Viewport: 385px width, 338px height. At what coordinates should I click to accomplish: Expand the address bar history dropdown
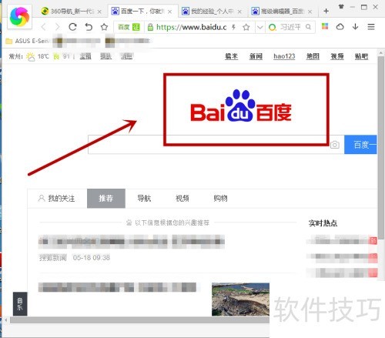coord(260,27)
